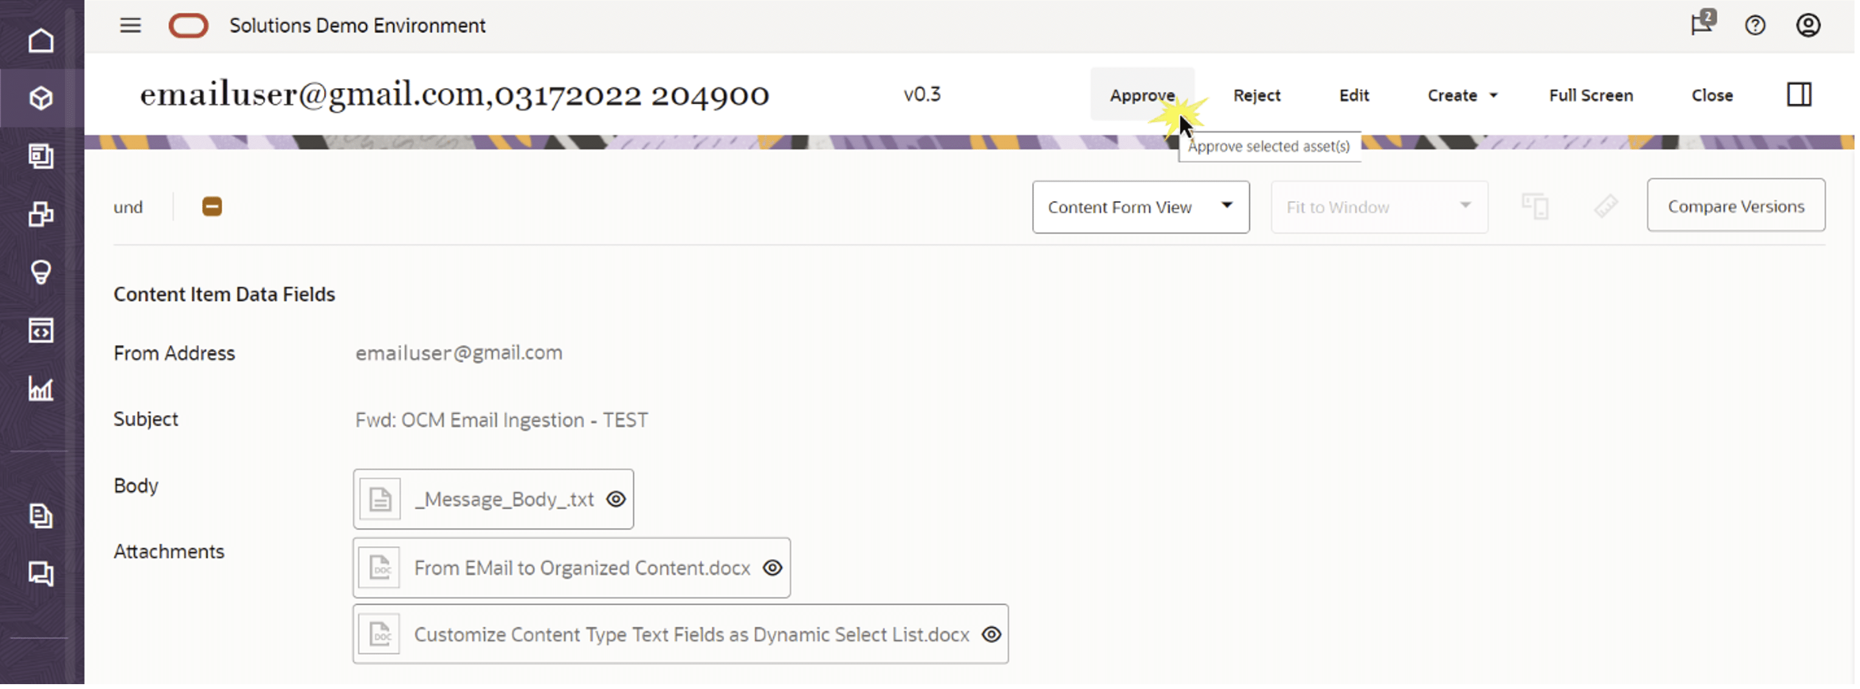Viewport: 1860px width, 689px height.
Task: Open the hamburger navigation menu
Action: (x=130, y=26)
